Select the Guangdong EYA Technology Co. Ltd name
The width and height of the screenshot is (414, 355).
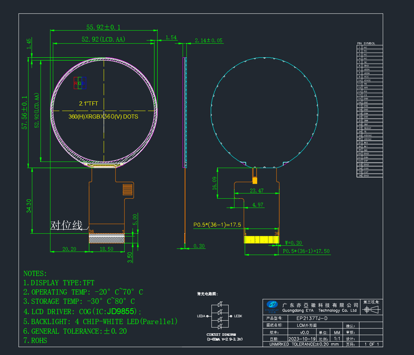320,311
